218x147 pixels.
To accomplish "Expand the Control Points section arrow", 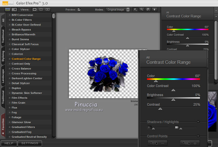I will pyautogui.click(x=198, y=136).
